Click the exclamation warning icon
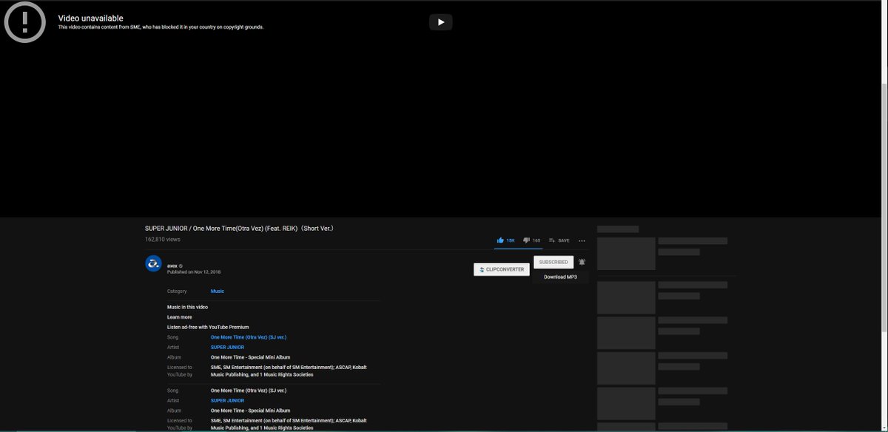Screen dimensions: 888x432 click(25, 22)
